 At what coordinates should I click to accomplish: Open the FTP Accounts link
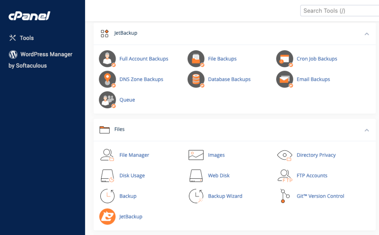(312, 176)
